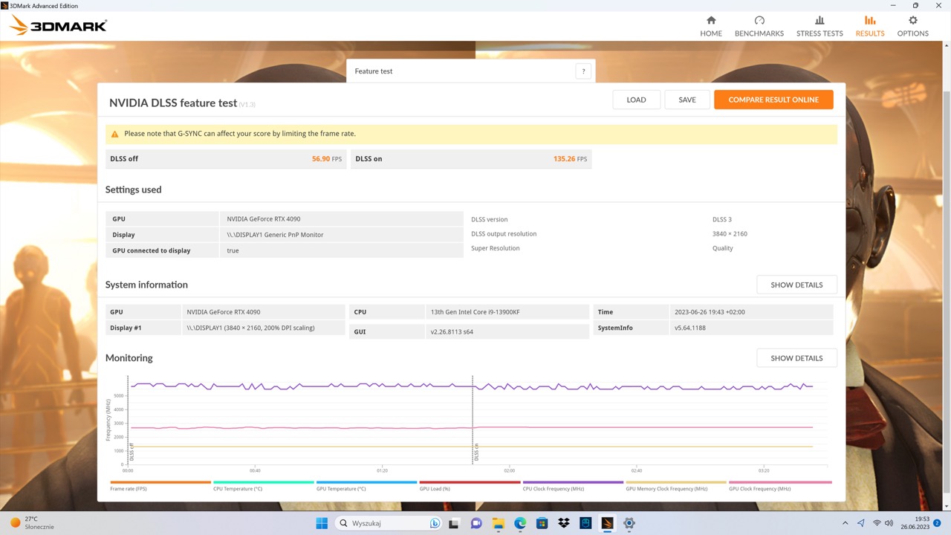The height and width of the screenshot is (535, 951).
Task: Open Settings gear on the taskbar
Action: (629, 523)
